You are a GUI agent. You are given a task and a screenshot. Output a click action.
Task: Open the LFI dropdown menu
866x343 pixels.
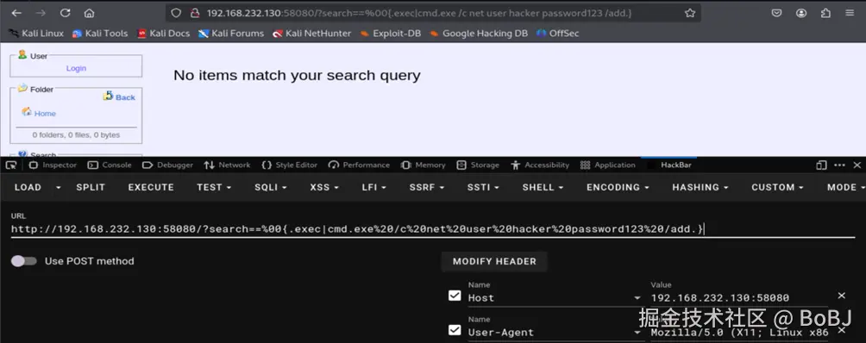click(x=373, y=188)
